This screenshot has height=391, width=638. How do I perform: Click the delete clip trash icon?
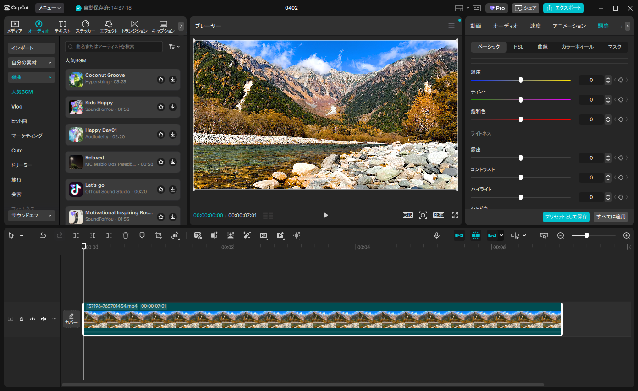[126, 235]
